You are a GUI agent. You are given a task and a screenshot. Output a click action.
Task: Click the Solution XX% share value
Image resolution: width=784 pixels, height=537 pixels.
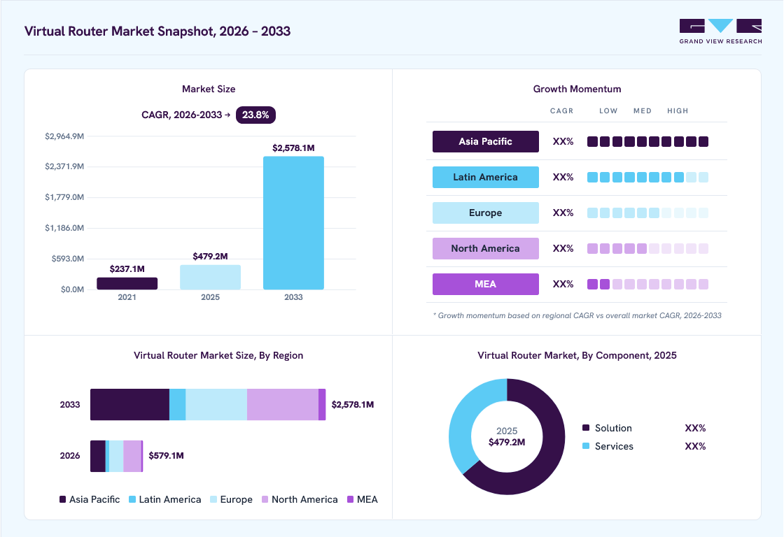click(x=695, y=428)
